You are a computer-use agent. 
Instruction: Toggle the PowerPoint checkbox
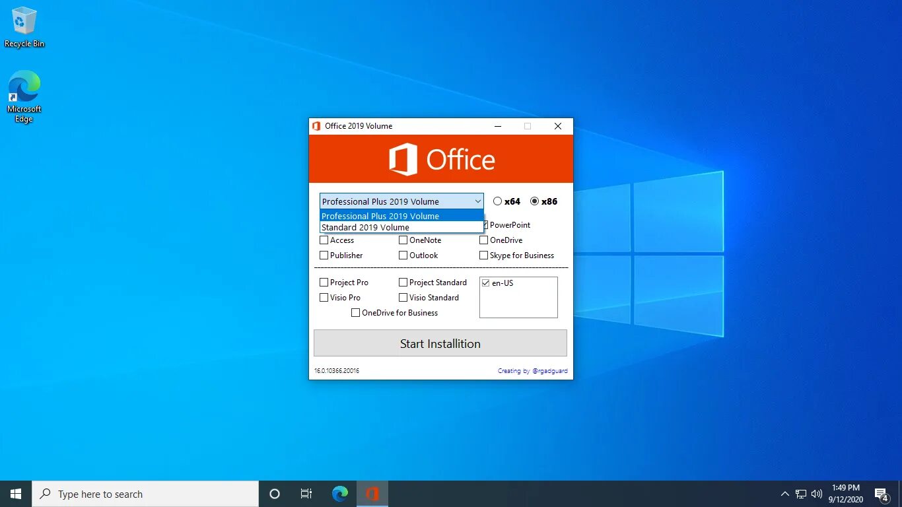(x=485, y=225)
